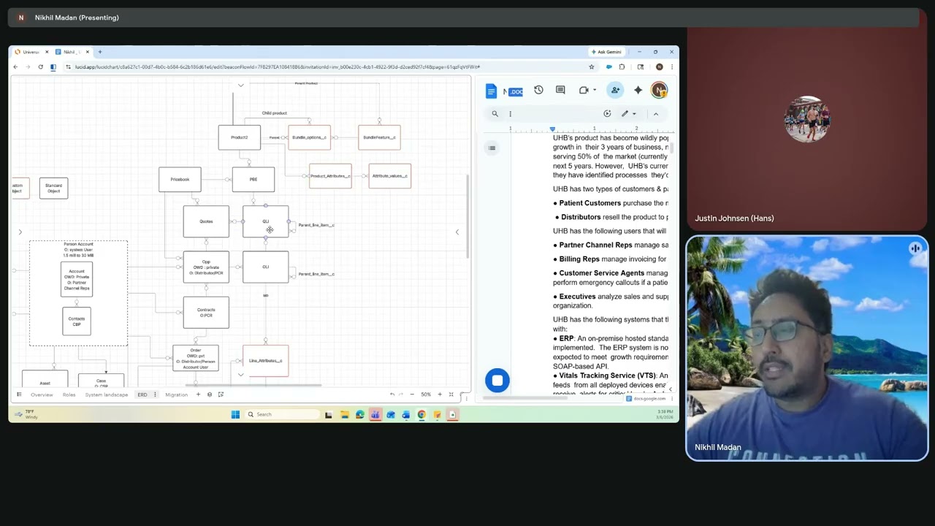Click the Lucidchart canvas vertical scrollbar
935x526 pixels.
pos(468,216)
